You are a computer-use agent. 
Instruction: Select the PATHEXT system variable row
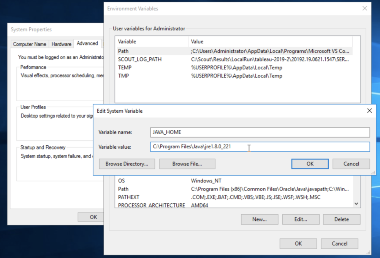[129, 197]
